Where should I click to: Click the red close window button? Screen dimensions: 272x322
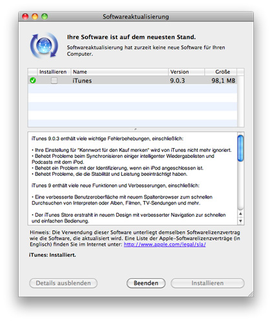[25, 17]
